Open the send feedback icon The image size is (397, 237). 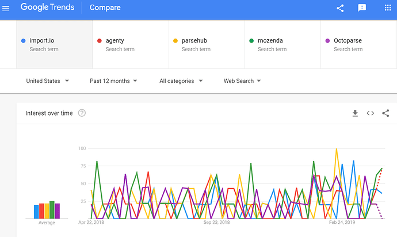click(362, 8)
